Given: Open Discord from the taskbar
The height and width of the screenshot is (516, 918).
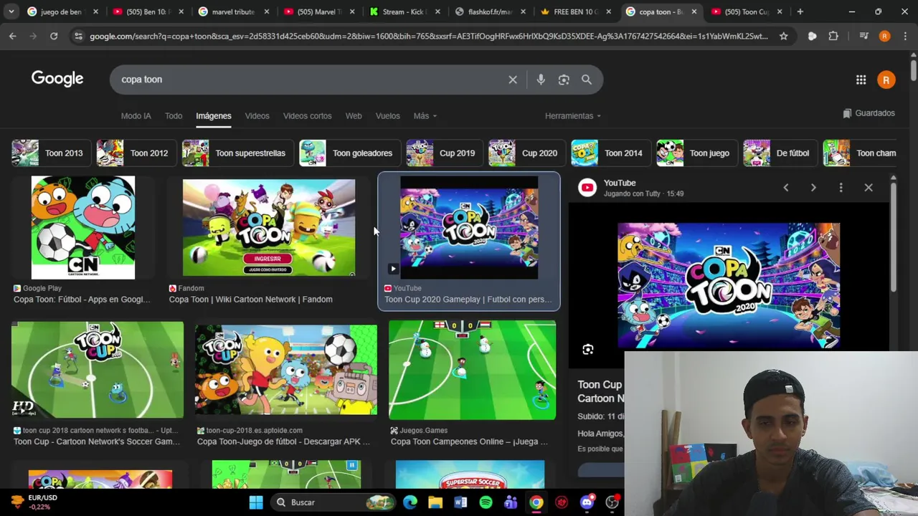Looking at the screenshot, I should click(x=587, y=502).
